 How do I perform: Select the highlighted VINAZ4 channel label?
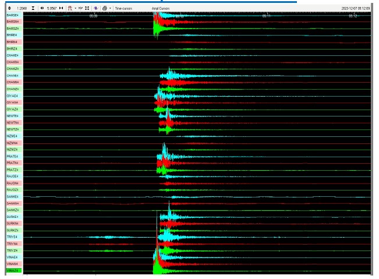(13, 270)
